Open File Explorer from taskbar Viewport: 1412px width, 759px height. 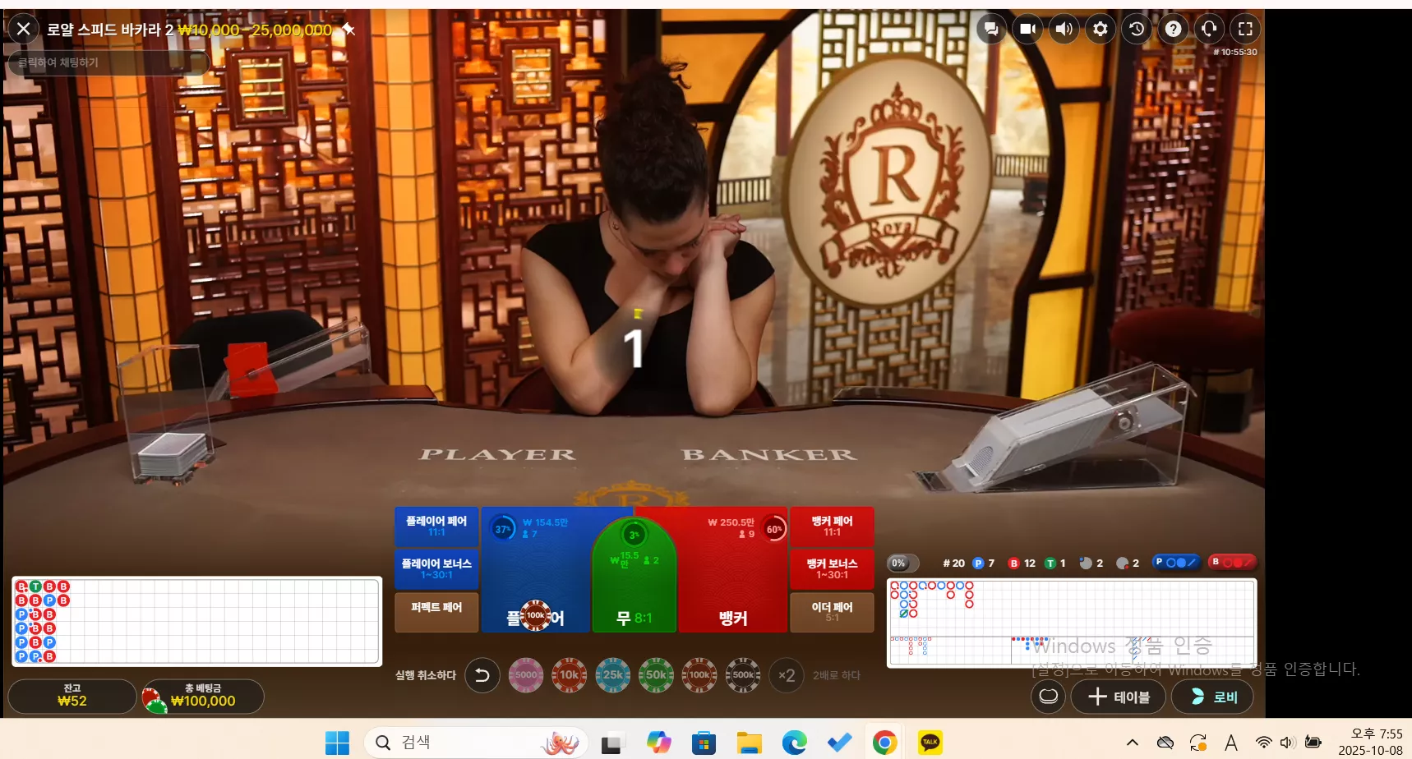click(x=749, y=743)
